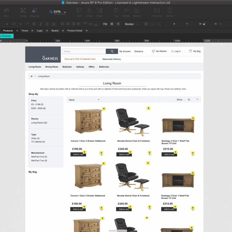Viewport: 232px width, 232px height.
Task: Click the home icon in breadcrumb
Action: pos(32,76)
